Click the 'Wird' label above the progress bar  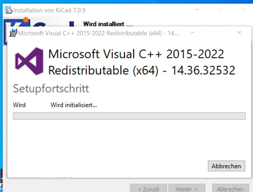pos(19,105)
